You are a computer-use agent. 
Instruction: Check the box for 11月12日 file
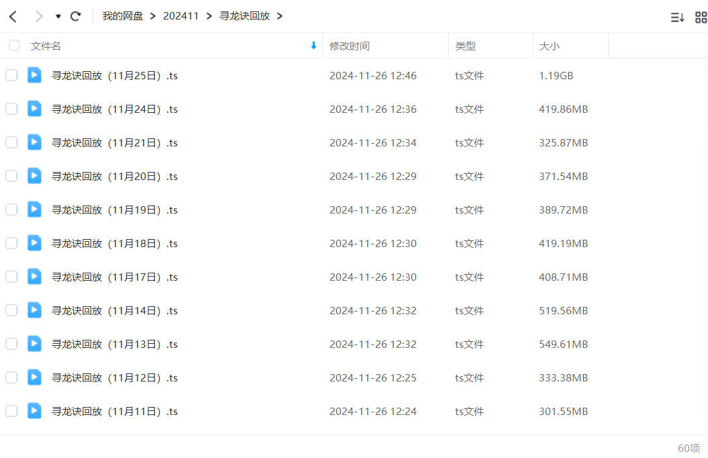11,377
